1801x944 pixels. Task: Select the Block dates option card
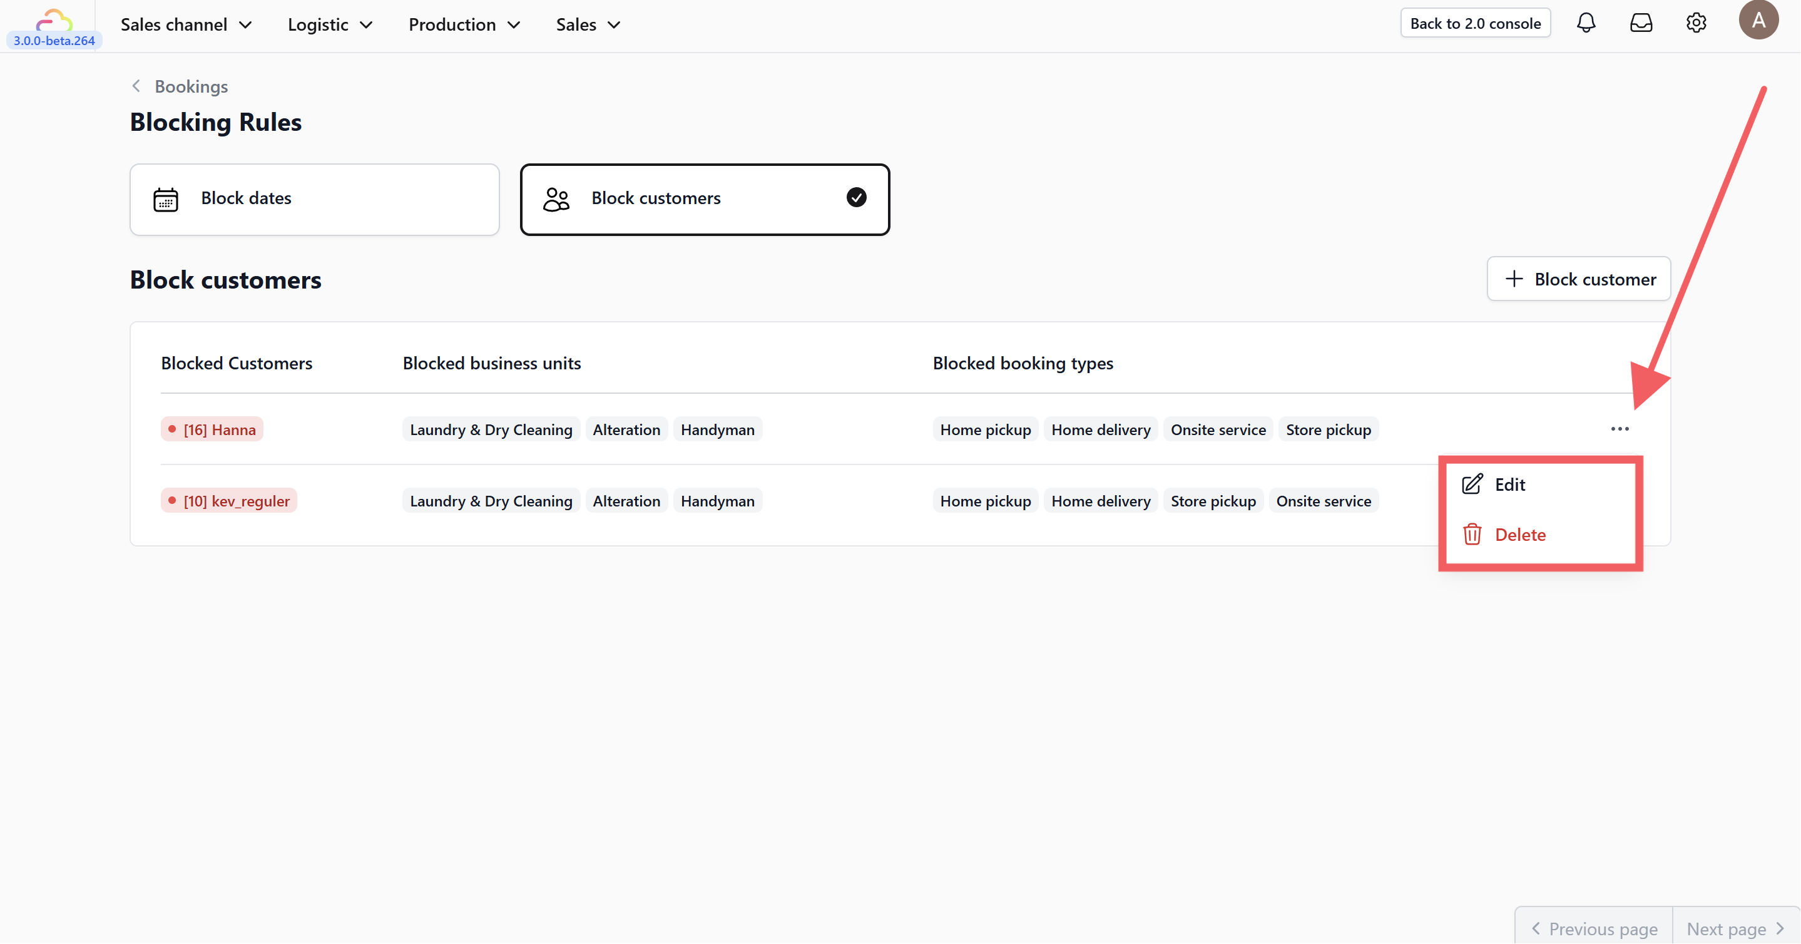tap(314, 198)
